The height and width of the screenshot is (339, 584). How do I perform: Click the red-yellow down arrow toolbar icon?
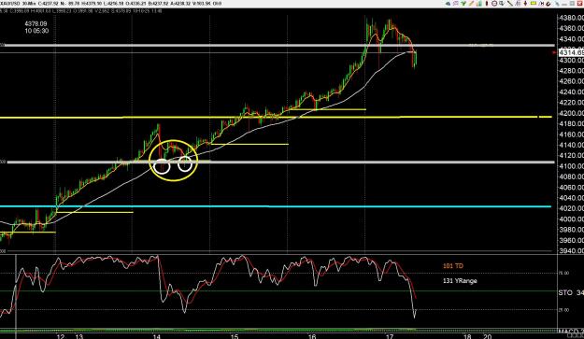(525, 4)
